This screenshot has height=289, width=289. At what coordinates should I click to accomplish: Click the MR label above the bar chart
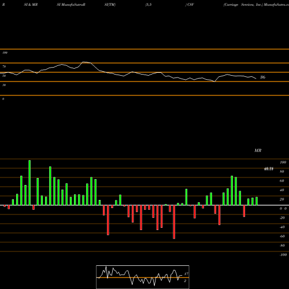(258, 150)
